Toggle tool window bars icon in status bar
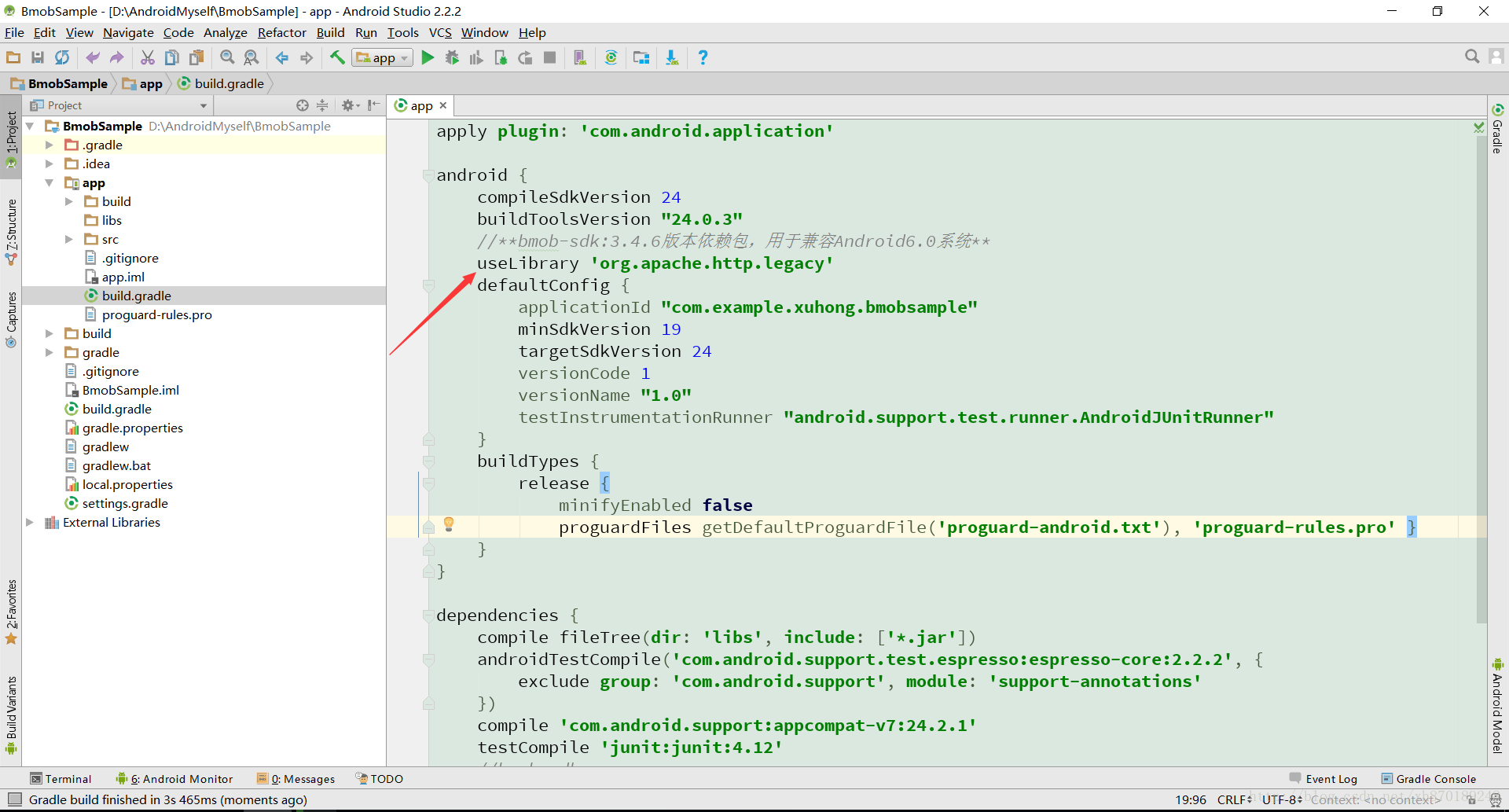The height and width of the screenshot is (812, 1509). (x=14, y=799)
